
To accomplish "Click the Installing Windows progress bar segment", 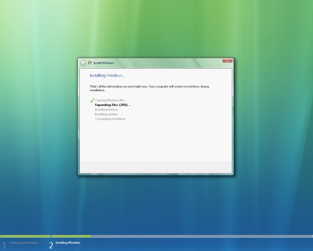I will pyautogui.click(x=182, y=236).
